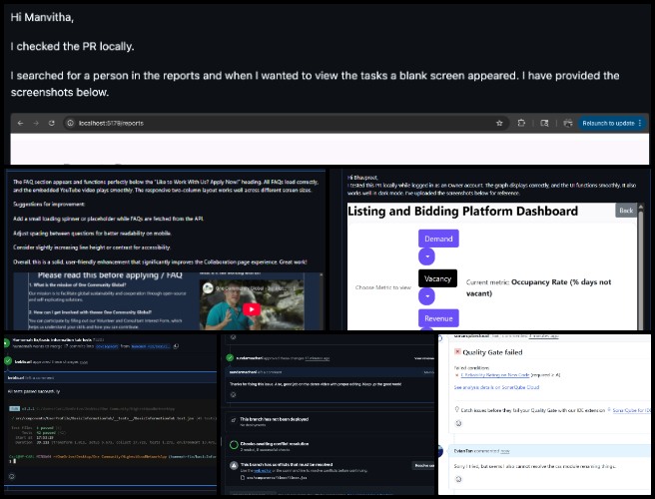
Task: View site information icon in address bar
Action: (x=71, y=123)
